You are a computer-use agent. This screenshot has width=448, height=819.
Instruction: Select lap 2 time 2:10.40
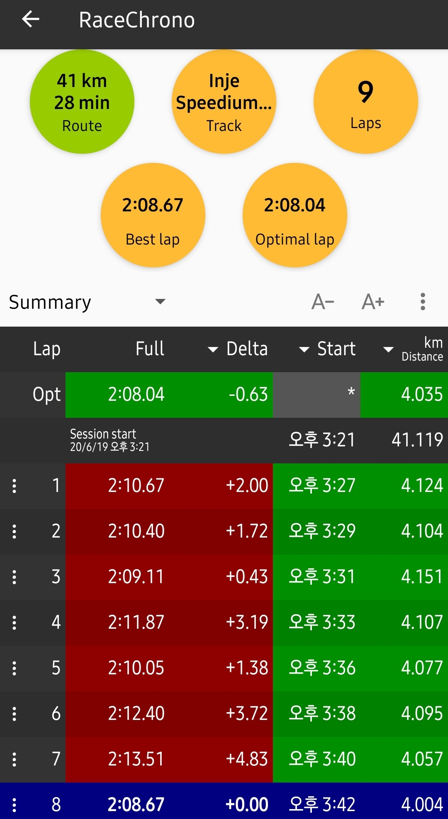tap(136, 531)
